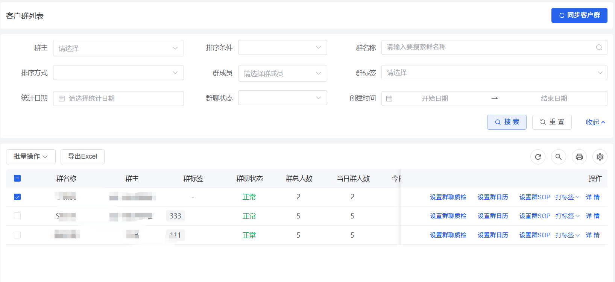The width and height of the screenshot is (615, 282).
Task: Click the search icon in 群名称 field
Action: pyautogui.click(x=599, y=47)
